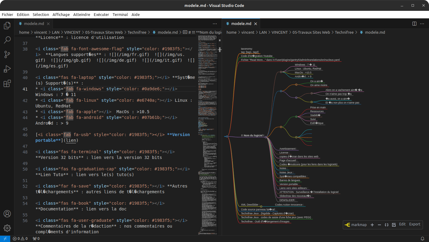The image size is (429, 242).
Task: Collapse the node before Prise en main branch
Action: (x=296, y=116)
